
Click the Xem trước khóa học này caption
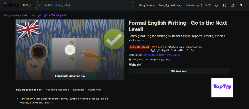tap(70, 76)
